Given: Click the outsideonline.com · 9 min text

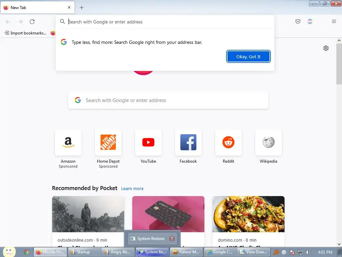Looking at the screenshot, I should click(82, 240).
